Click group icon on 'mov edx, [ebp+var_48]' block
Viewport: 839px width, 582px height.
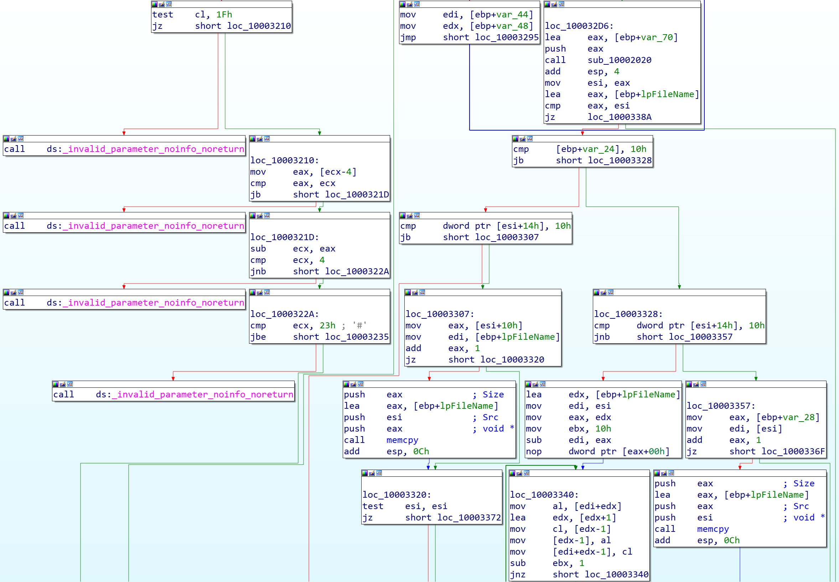point(417,4)
